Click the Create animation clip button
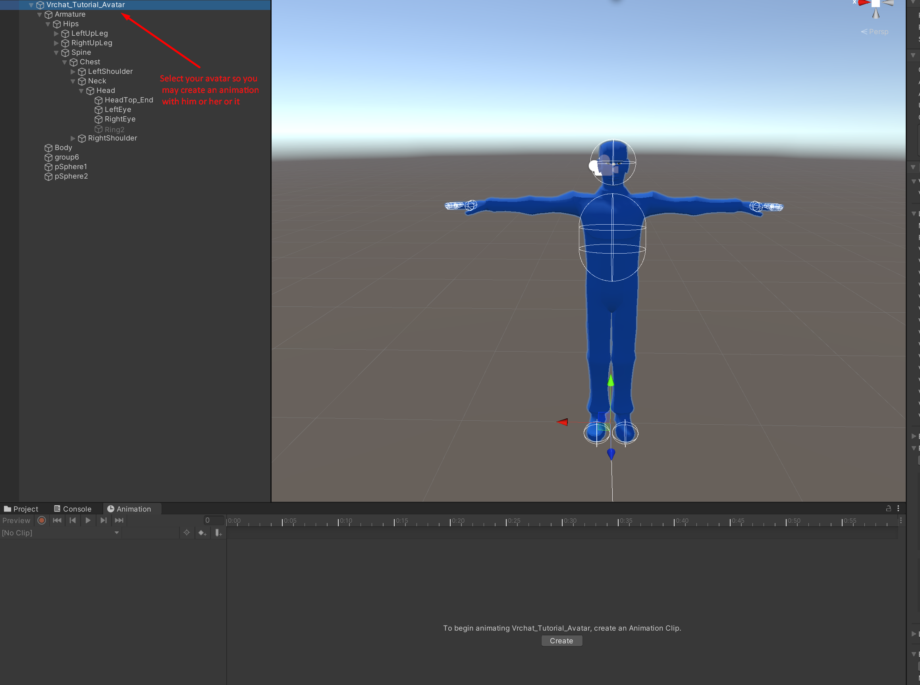 tap(561, 641)
